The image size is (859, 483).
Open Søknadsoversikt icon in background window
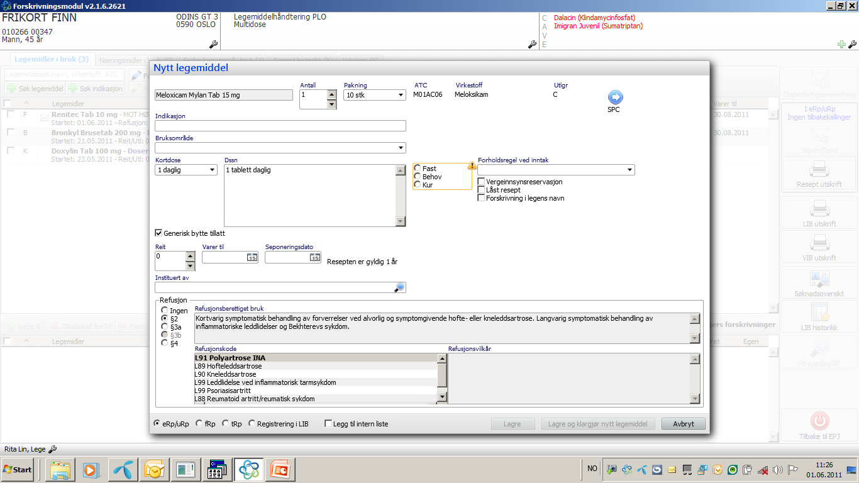pos(818,278)
